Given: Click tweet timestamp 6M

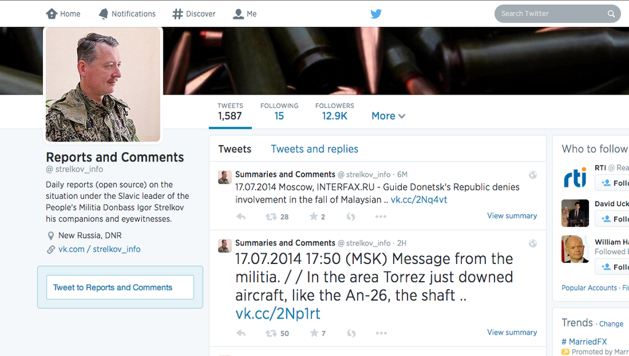Looking at the screenshot, I should pyautogui.click(x=402, y=175).
